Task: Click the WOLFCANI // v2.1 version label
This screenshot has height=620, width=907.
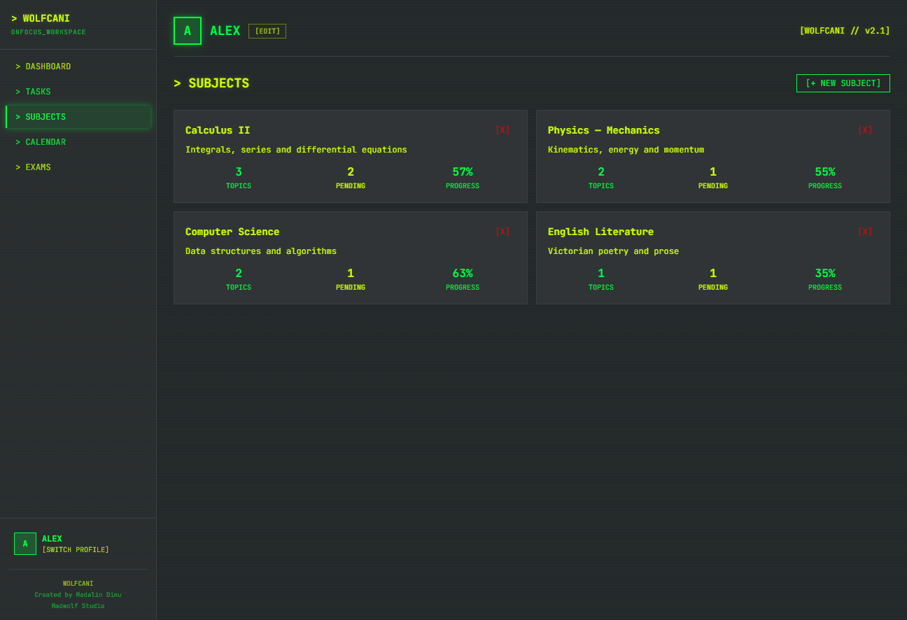Action: 845,31
